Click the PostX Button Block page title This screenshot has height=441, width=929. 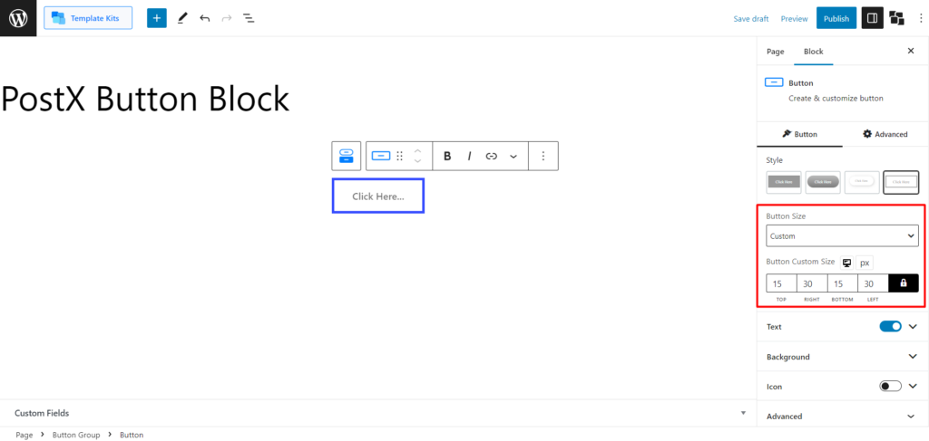pyautogui.click(x=144, y=99)
